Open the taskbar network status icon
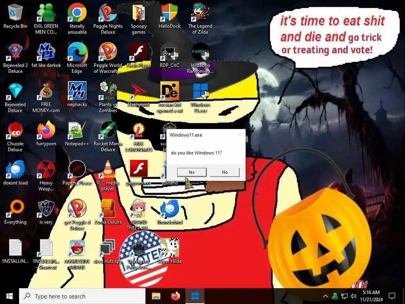 (x=344, y=296)
